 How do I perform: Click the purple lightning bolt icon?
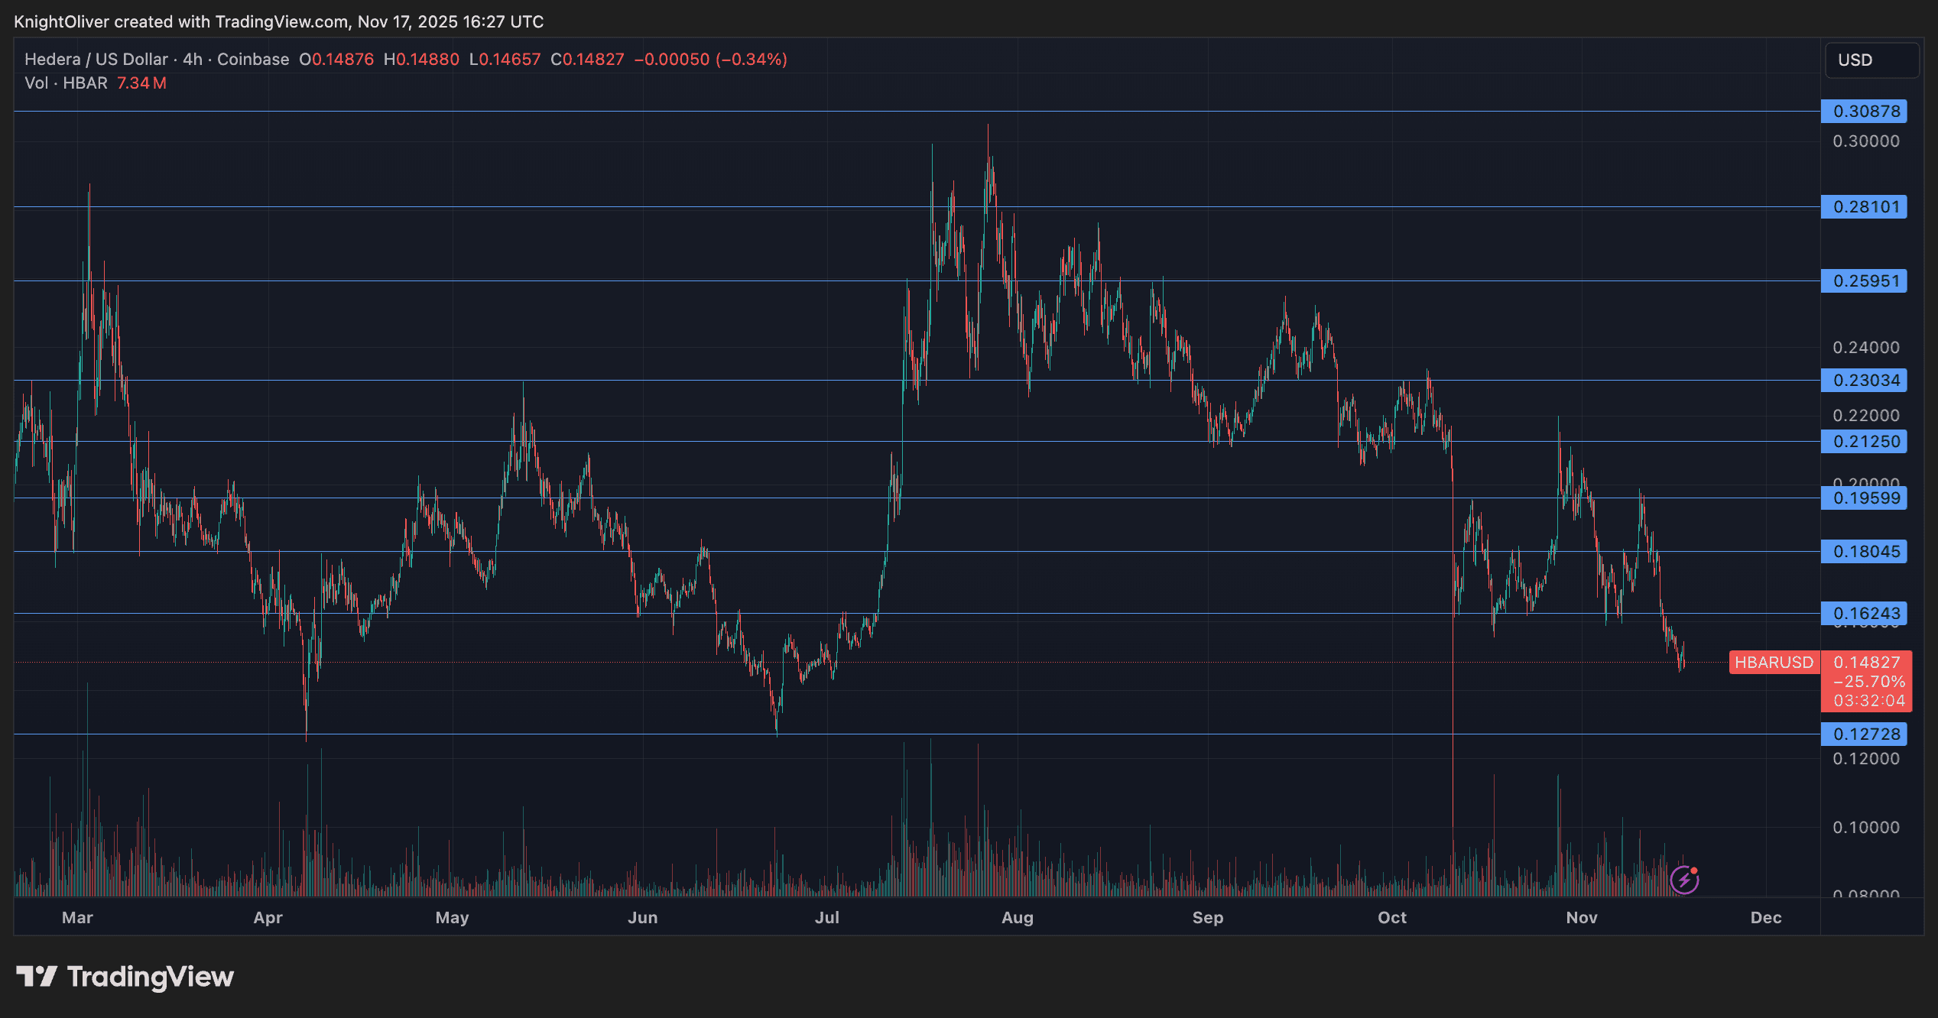coord(1684,880)
